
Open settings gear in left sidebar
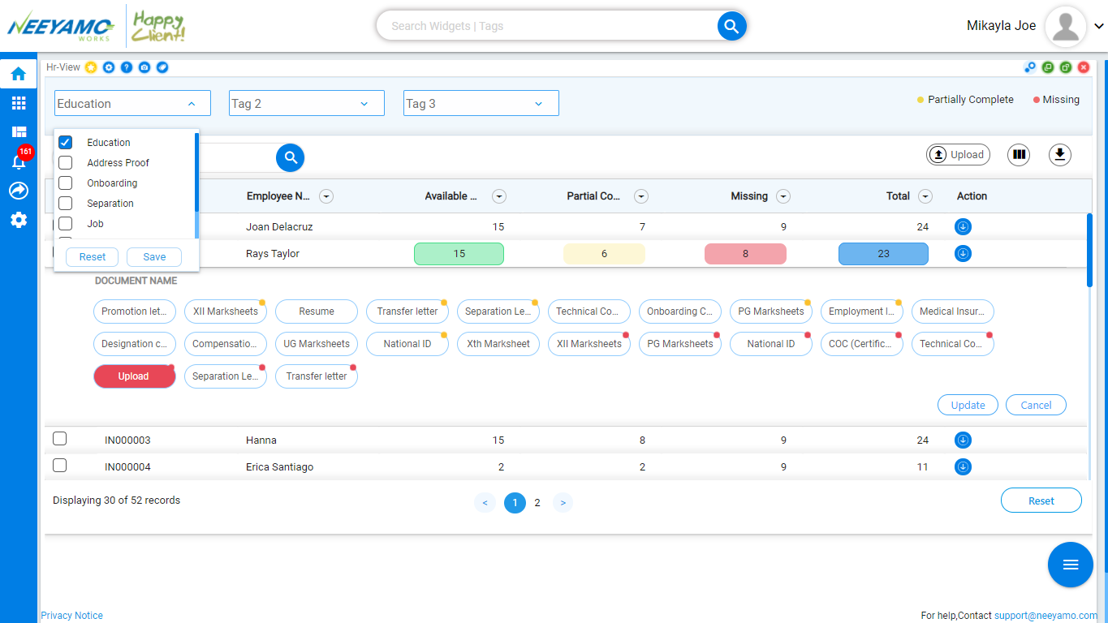18,220
